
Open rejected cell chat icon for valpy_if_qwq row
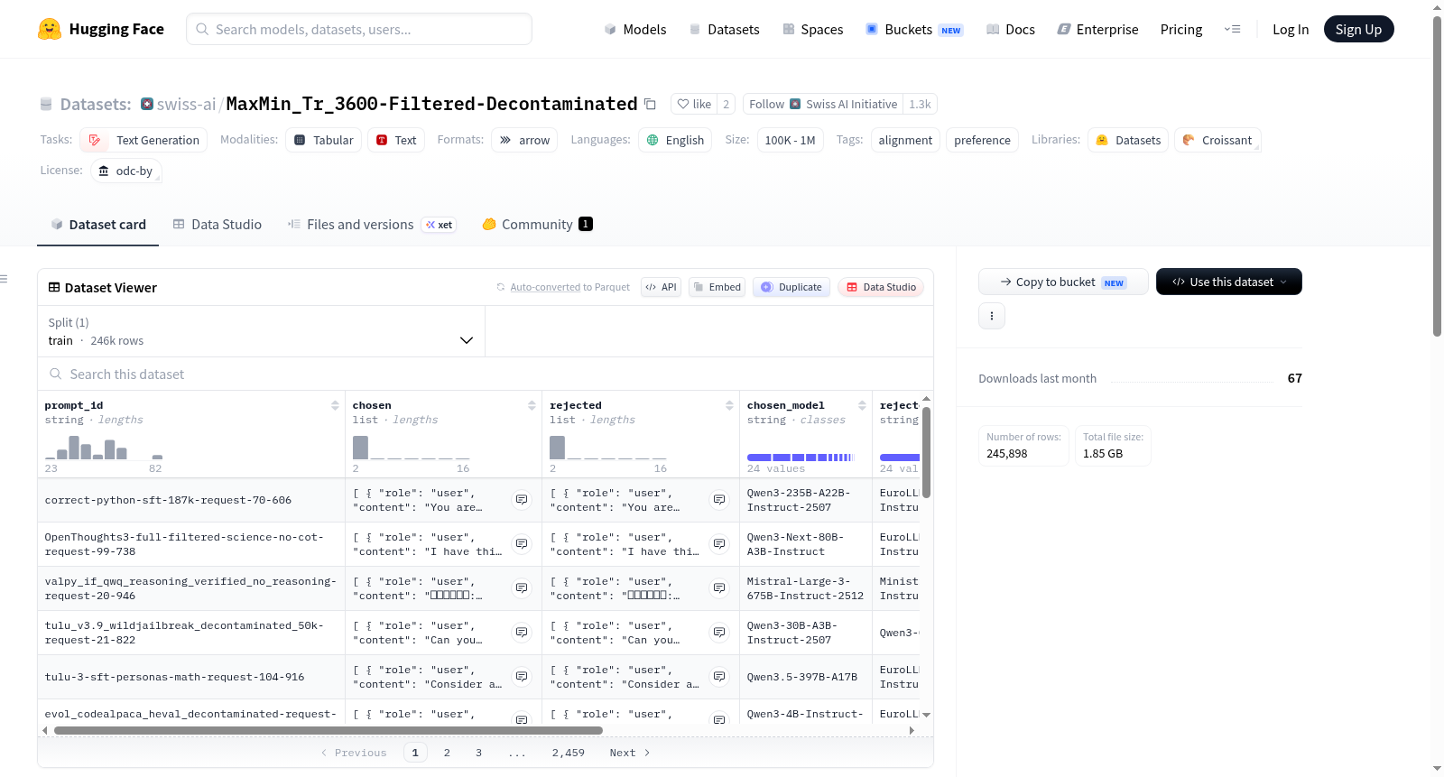tap(719, 588)
